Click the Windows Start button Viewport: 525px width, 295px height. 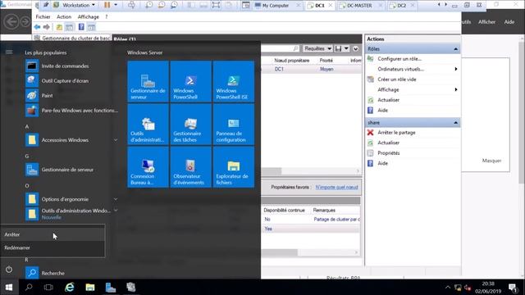tap(9, 288)
